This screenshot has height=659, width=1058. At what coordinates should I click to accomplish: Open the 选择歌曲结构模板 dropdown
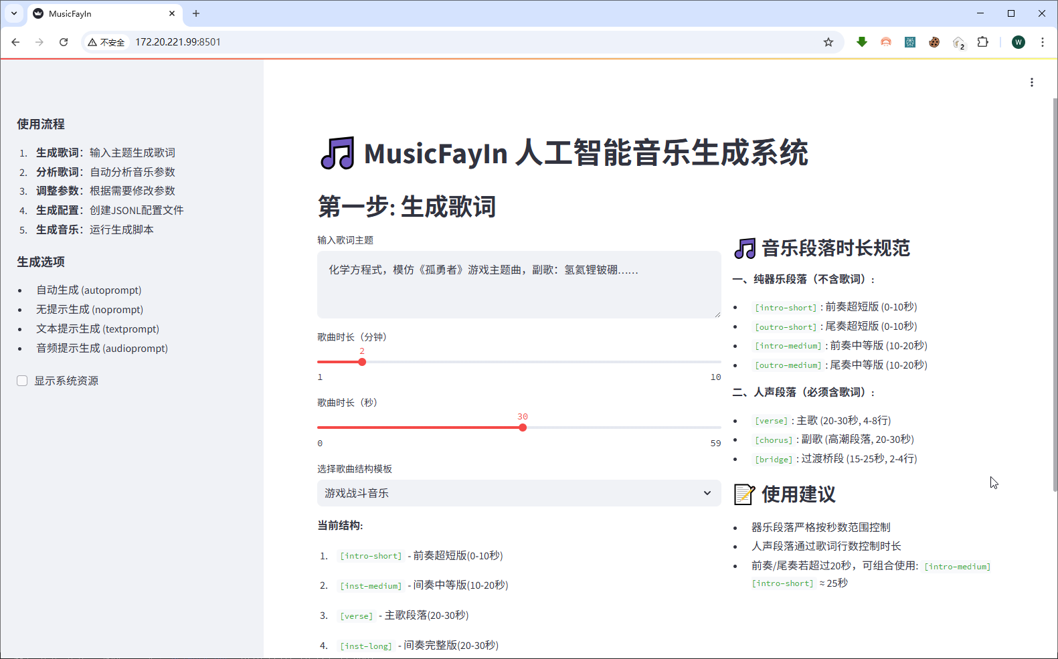point(519,493)
